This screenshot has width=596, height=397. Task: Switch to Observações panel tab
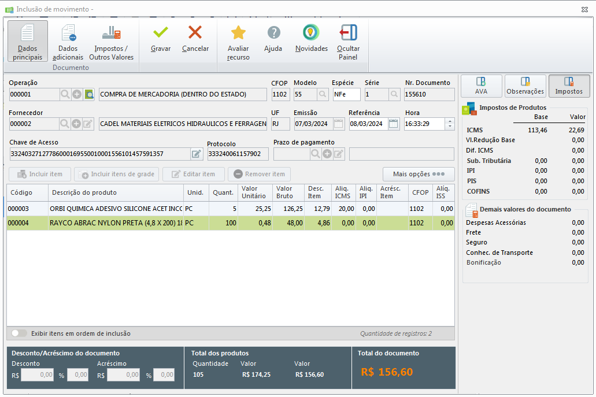[x=525, y=86]
